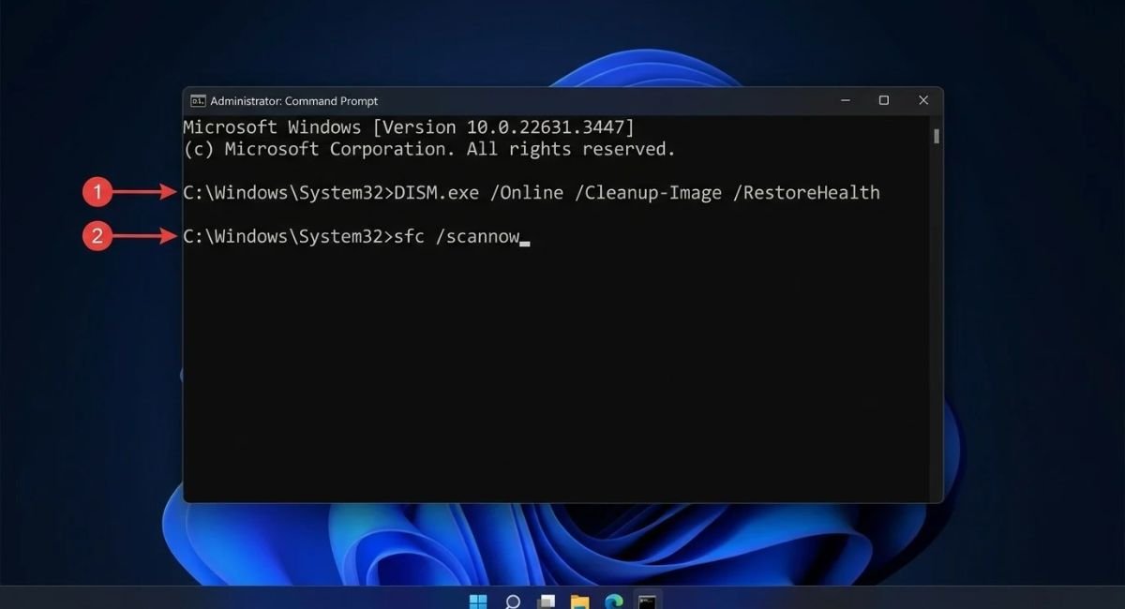This screenshot has width=1125, height=609.
Task: Click the 'Administrator: Command Prompt' title text
Action: coord(294,100)
